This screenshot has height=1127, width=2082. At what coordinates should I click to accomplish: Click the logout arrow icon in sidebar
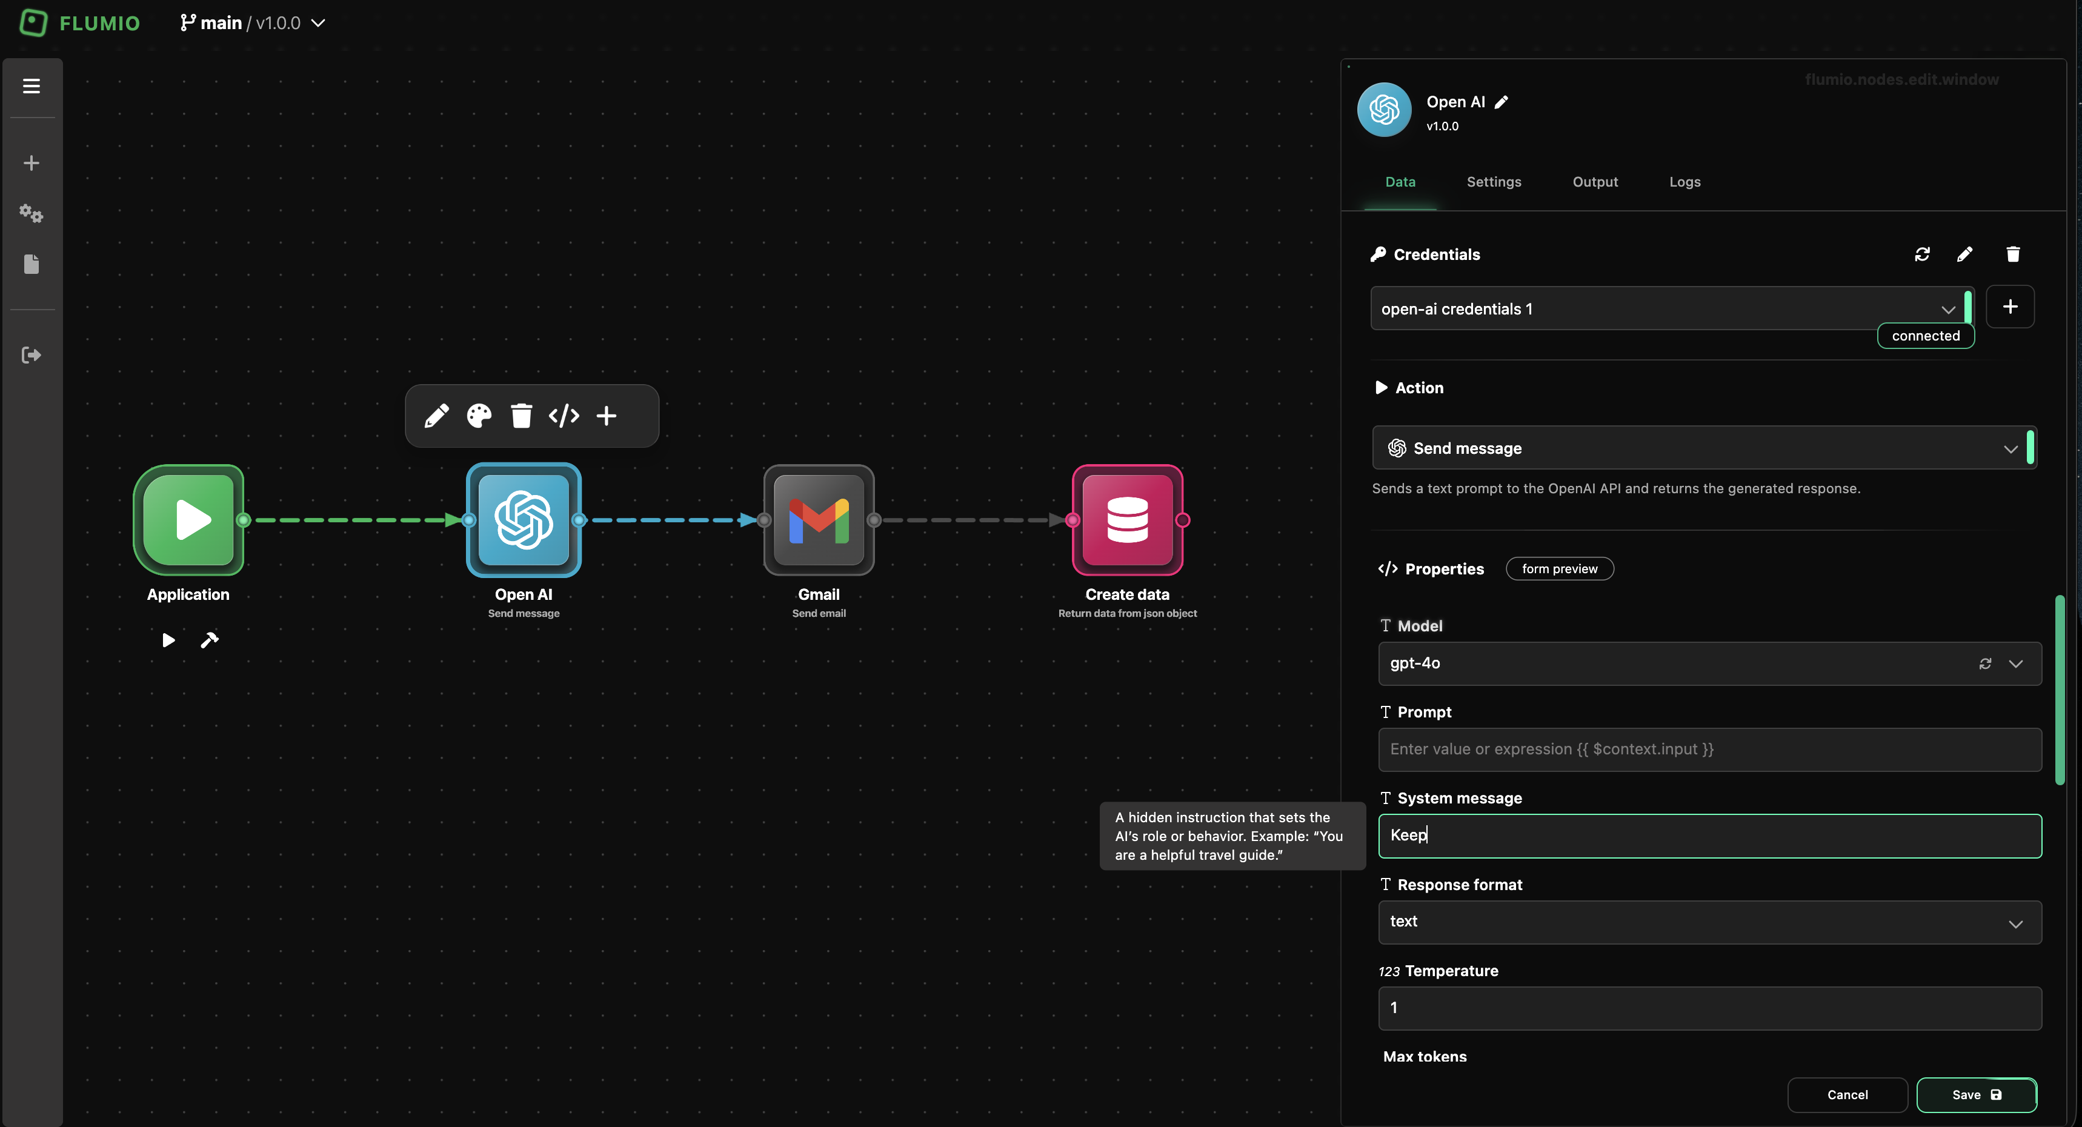tap(32, 355)
